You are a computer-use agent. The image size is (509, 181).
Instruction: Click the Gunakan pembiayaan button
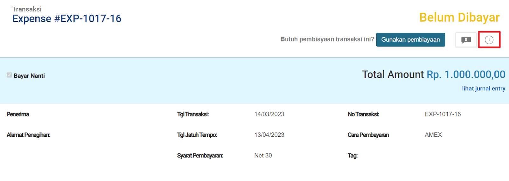tap(410, 40)
